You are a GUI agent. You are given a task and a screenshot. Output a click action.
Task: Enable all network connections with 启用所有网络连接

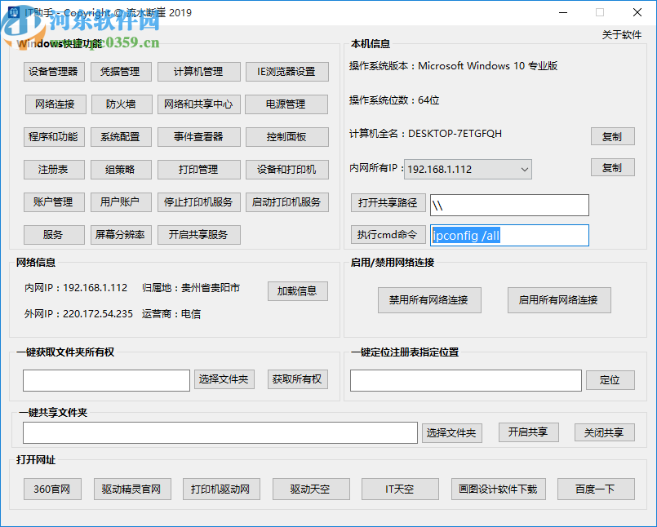click(559, 300)
